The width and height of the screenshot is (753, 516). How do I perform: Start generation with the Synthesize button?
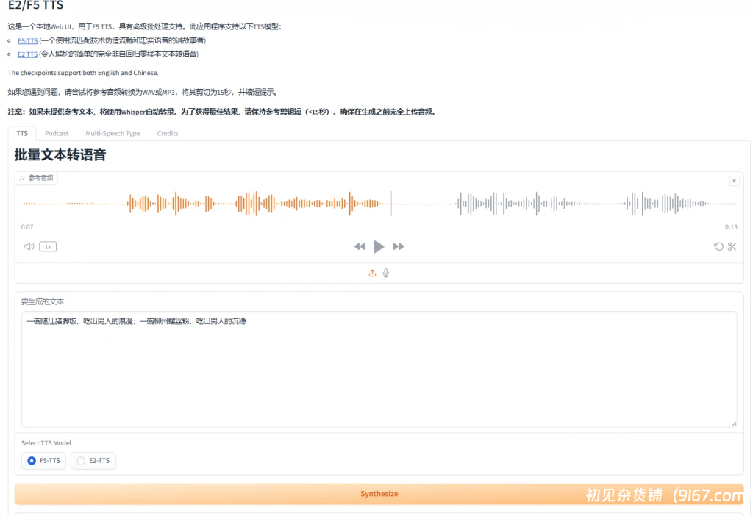click(x=379, y=494)
